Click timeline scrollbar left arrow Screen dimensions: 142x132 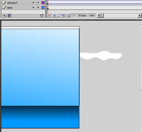coord(99,16)
